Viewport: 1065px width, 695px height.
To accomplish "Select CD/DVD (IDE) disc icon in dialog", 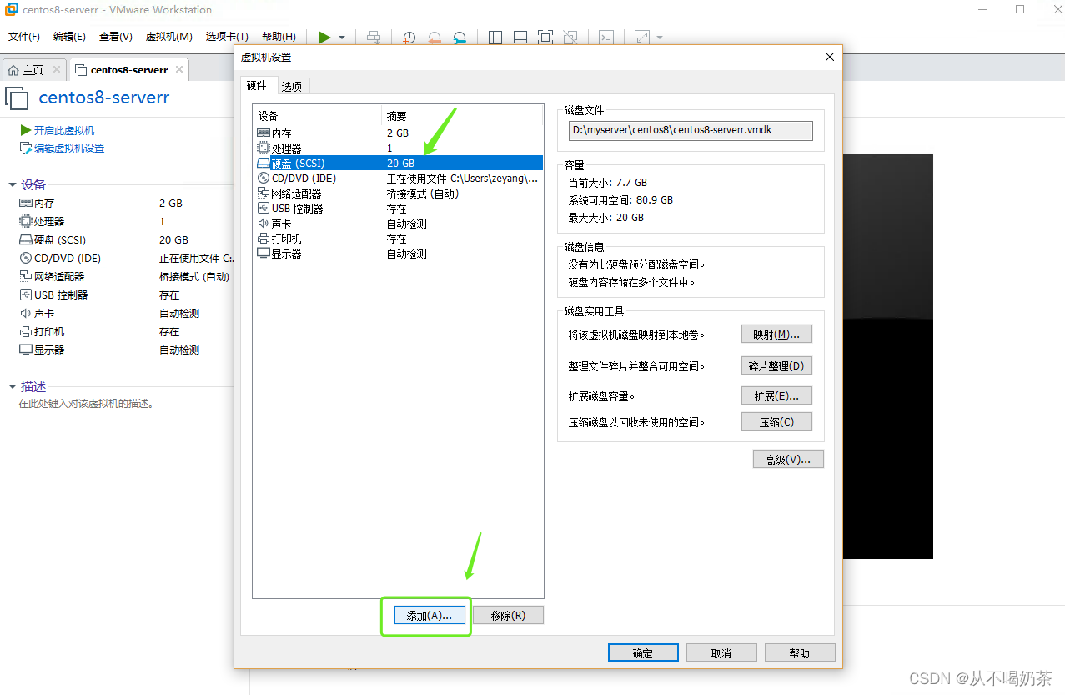I will click(x=264, y=178).
